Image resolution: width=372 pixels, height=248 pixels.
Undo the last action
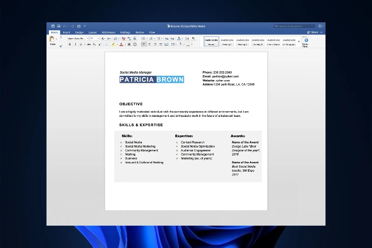pyautogui.click(x=64, y=27)
